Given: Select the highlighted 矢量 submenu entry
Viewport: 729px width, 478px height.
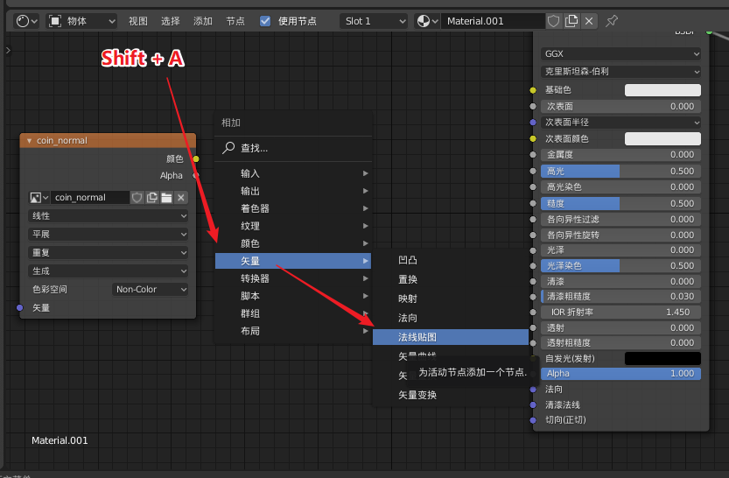Looking at the screenshot, I should click(x=293, y=261).
